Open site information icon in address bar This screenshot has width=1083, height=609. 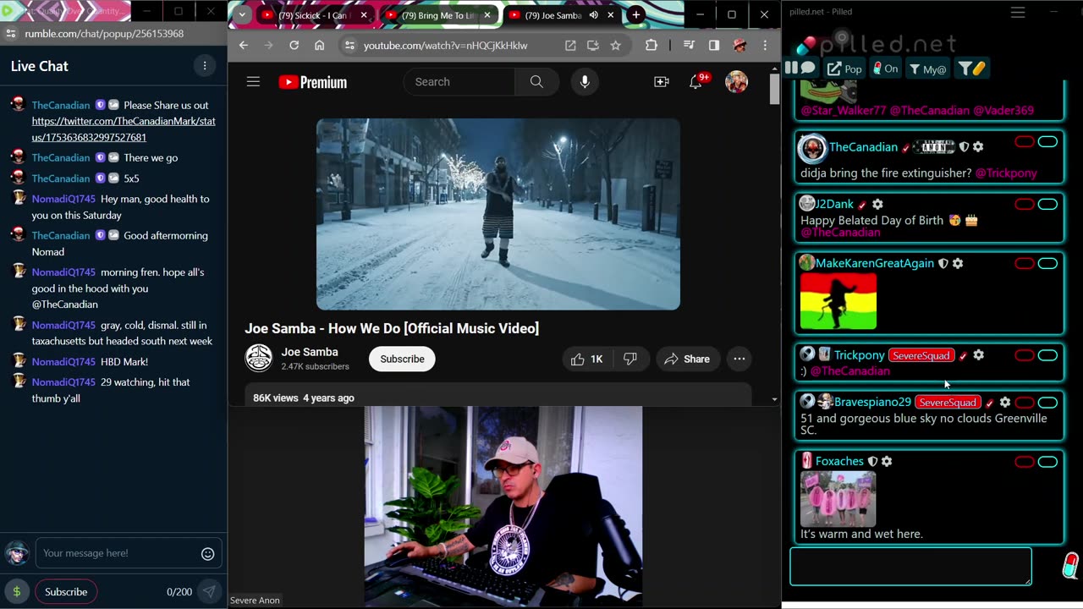point(350,46)
